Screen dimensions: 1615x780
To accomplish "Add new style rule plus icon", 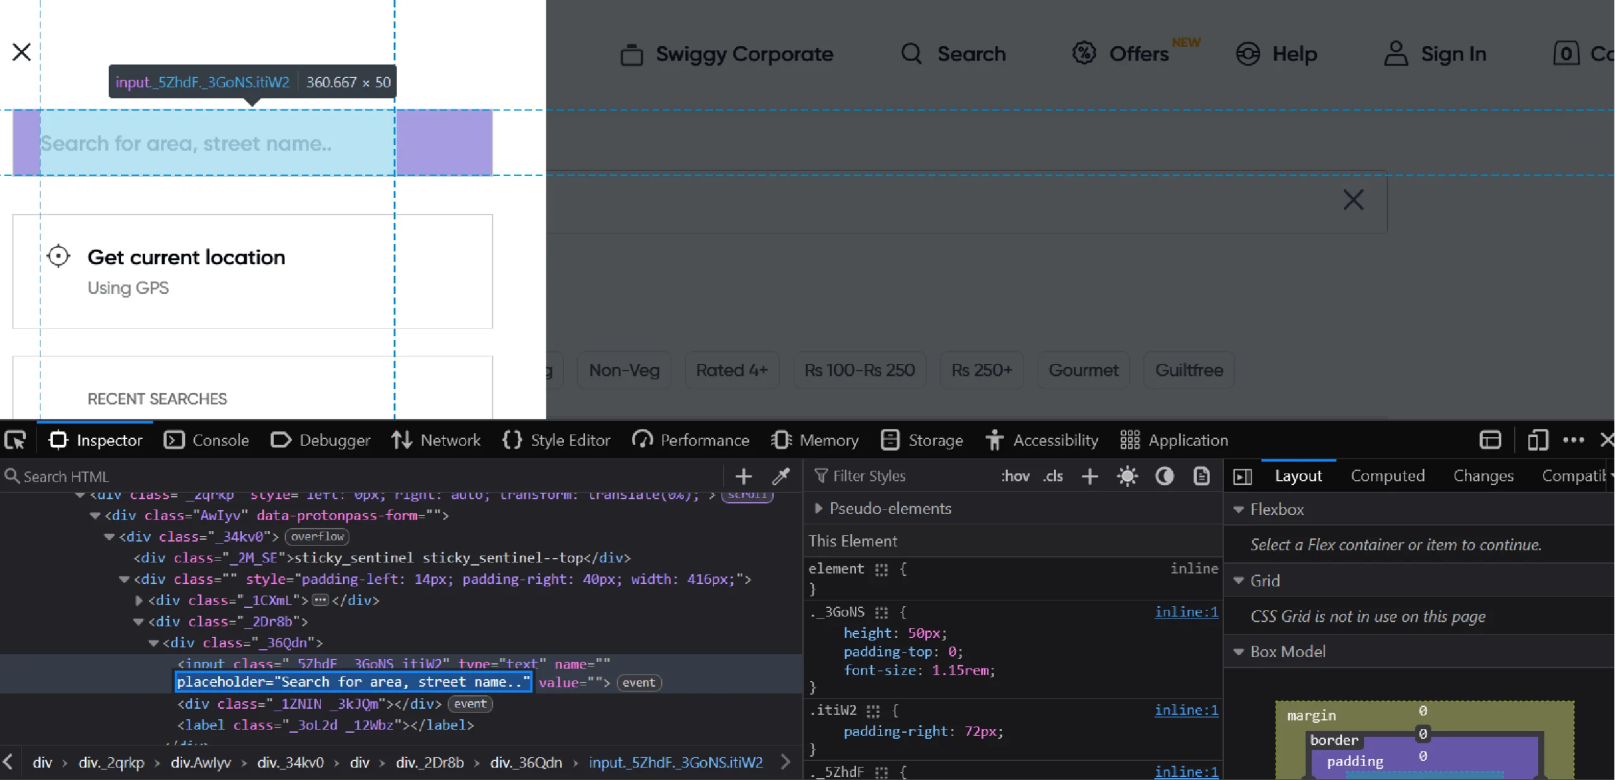I will tap(1089, 476).
